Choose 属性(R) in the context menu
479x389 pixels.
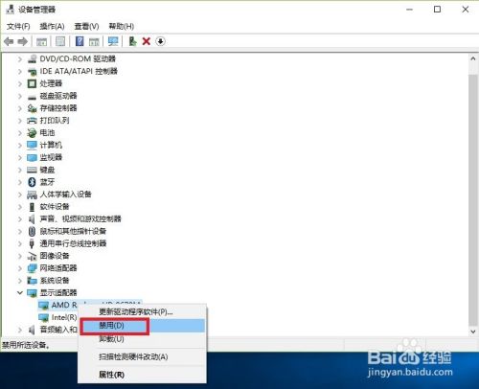point(142,375)
